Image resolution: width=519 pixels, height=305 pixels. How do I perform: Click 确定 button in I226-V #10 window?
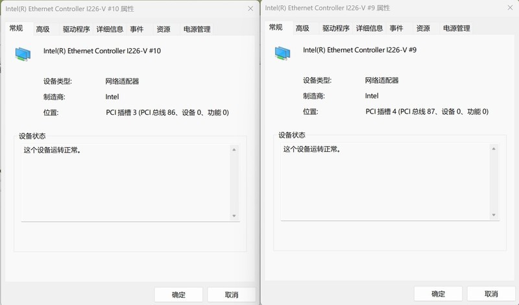(179, 295)
